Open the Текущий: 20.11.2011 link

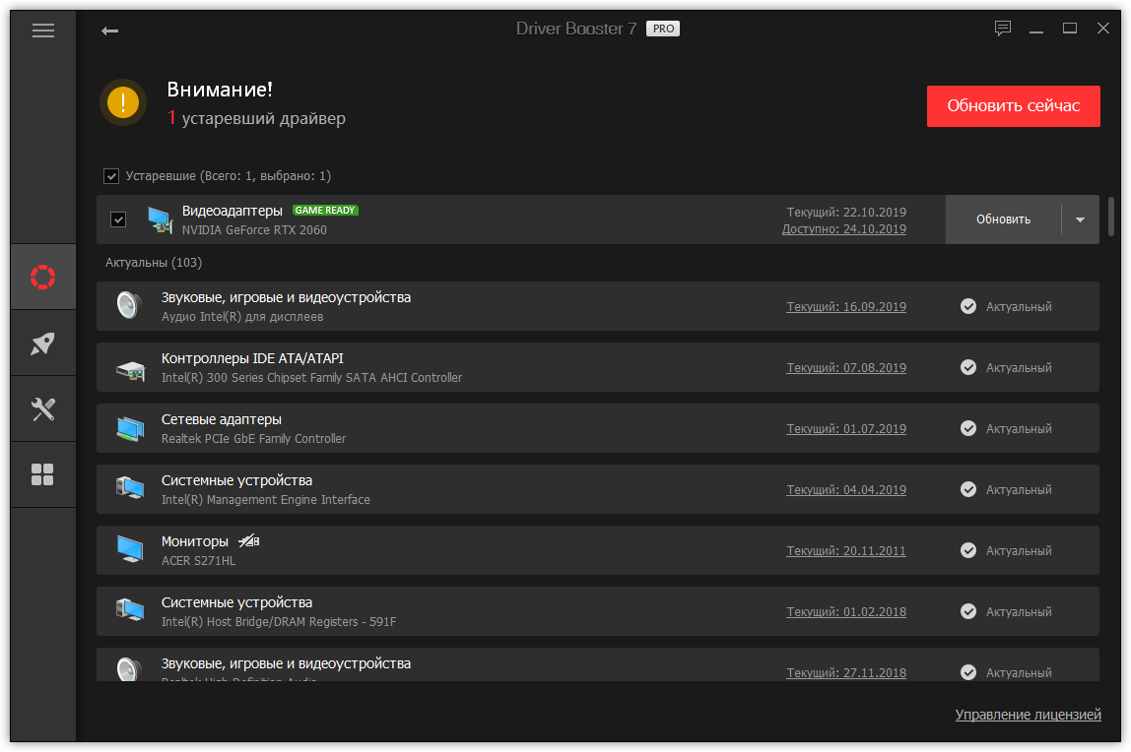tap(846, 551)
